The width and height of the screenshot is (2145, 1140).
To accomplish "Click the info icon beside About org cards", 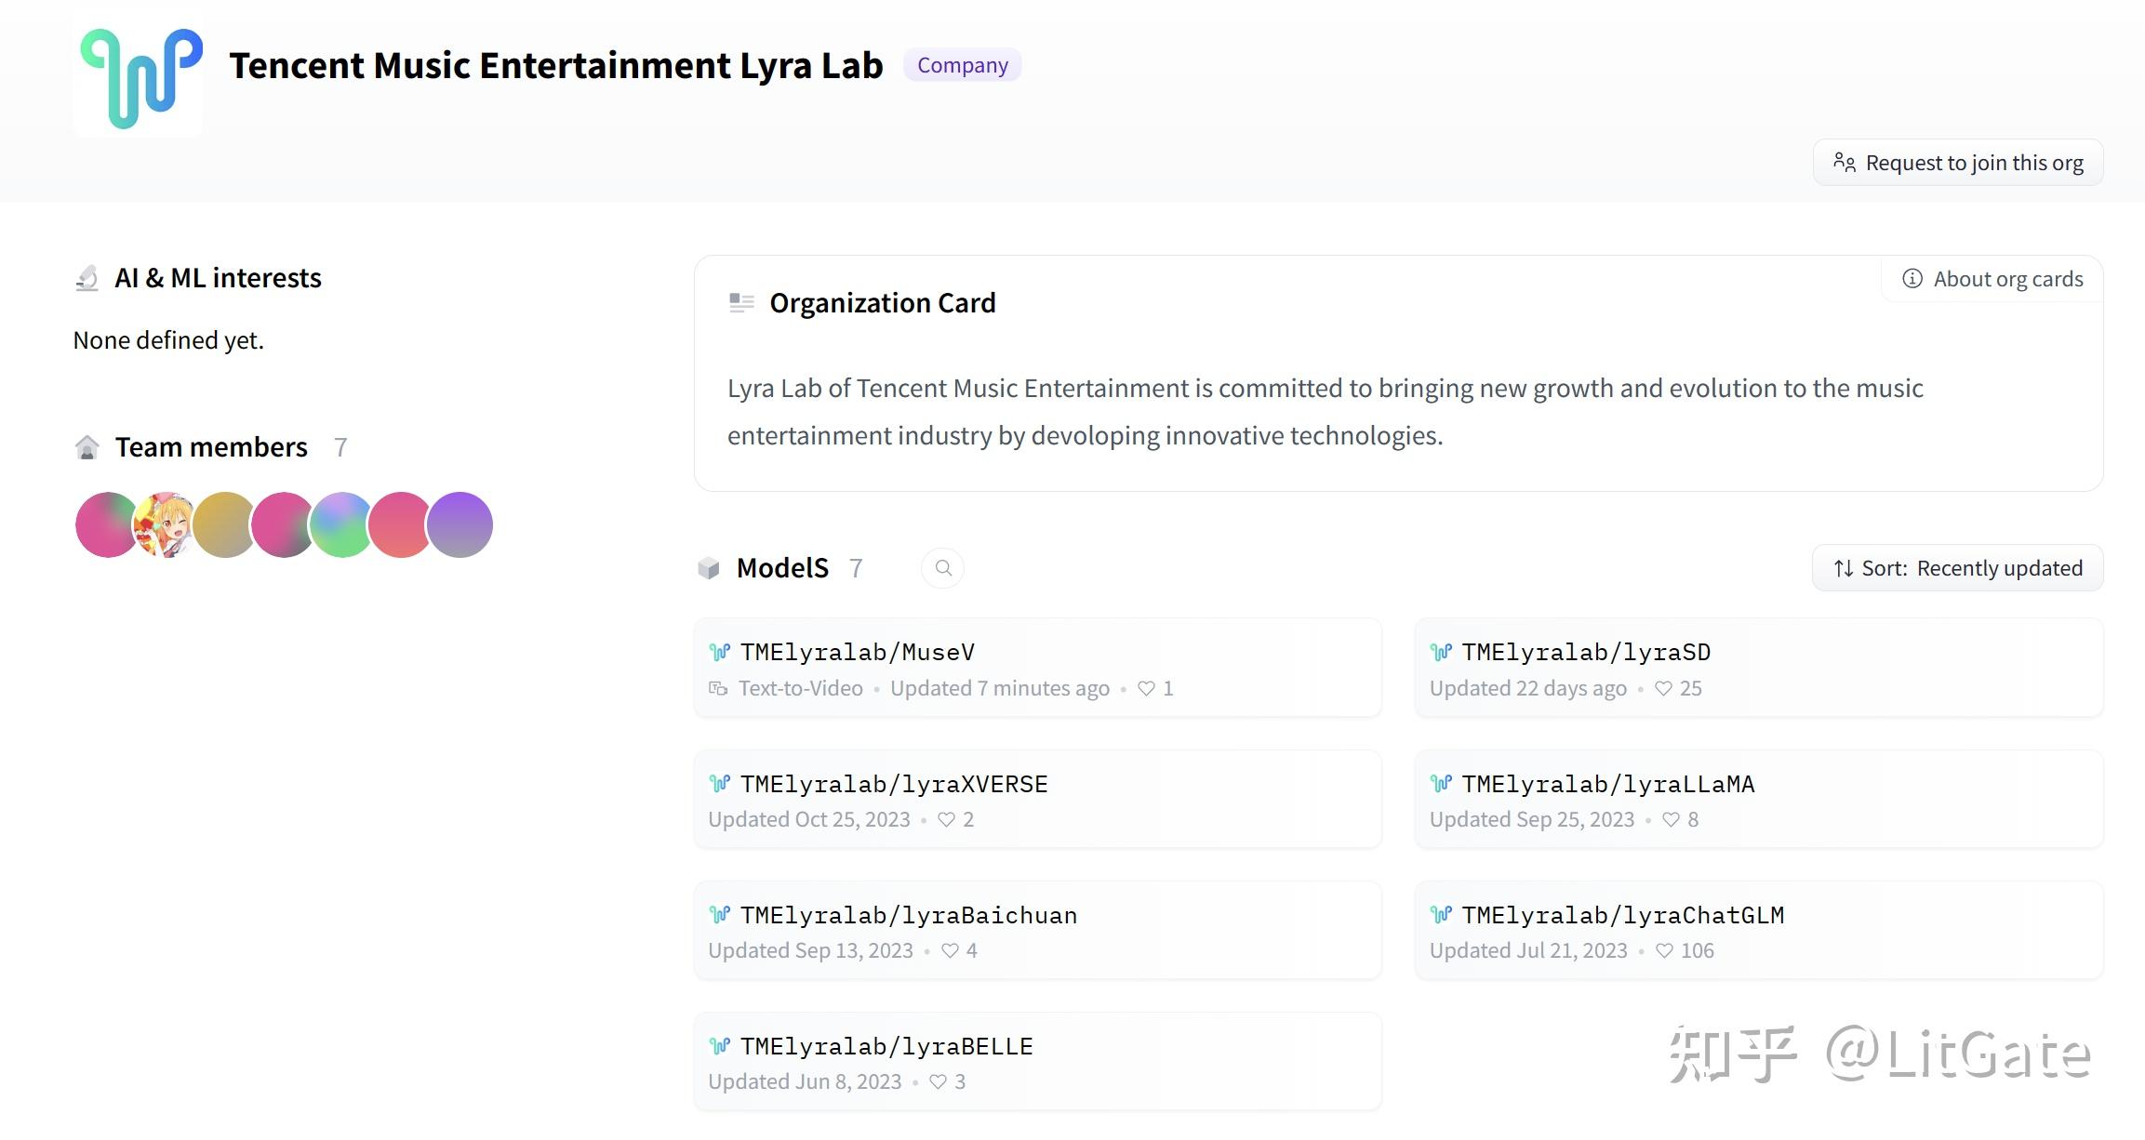I will [1912, 279].
